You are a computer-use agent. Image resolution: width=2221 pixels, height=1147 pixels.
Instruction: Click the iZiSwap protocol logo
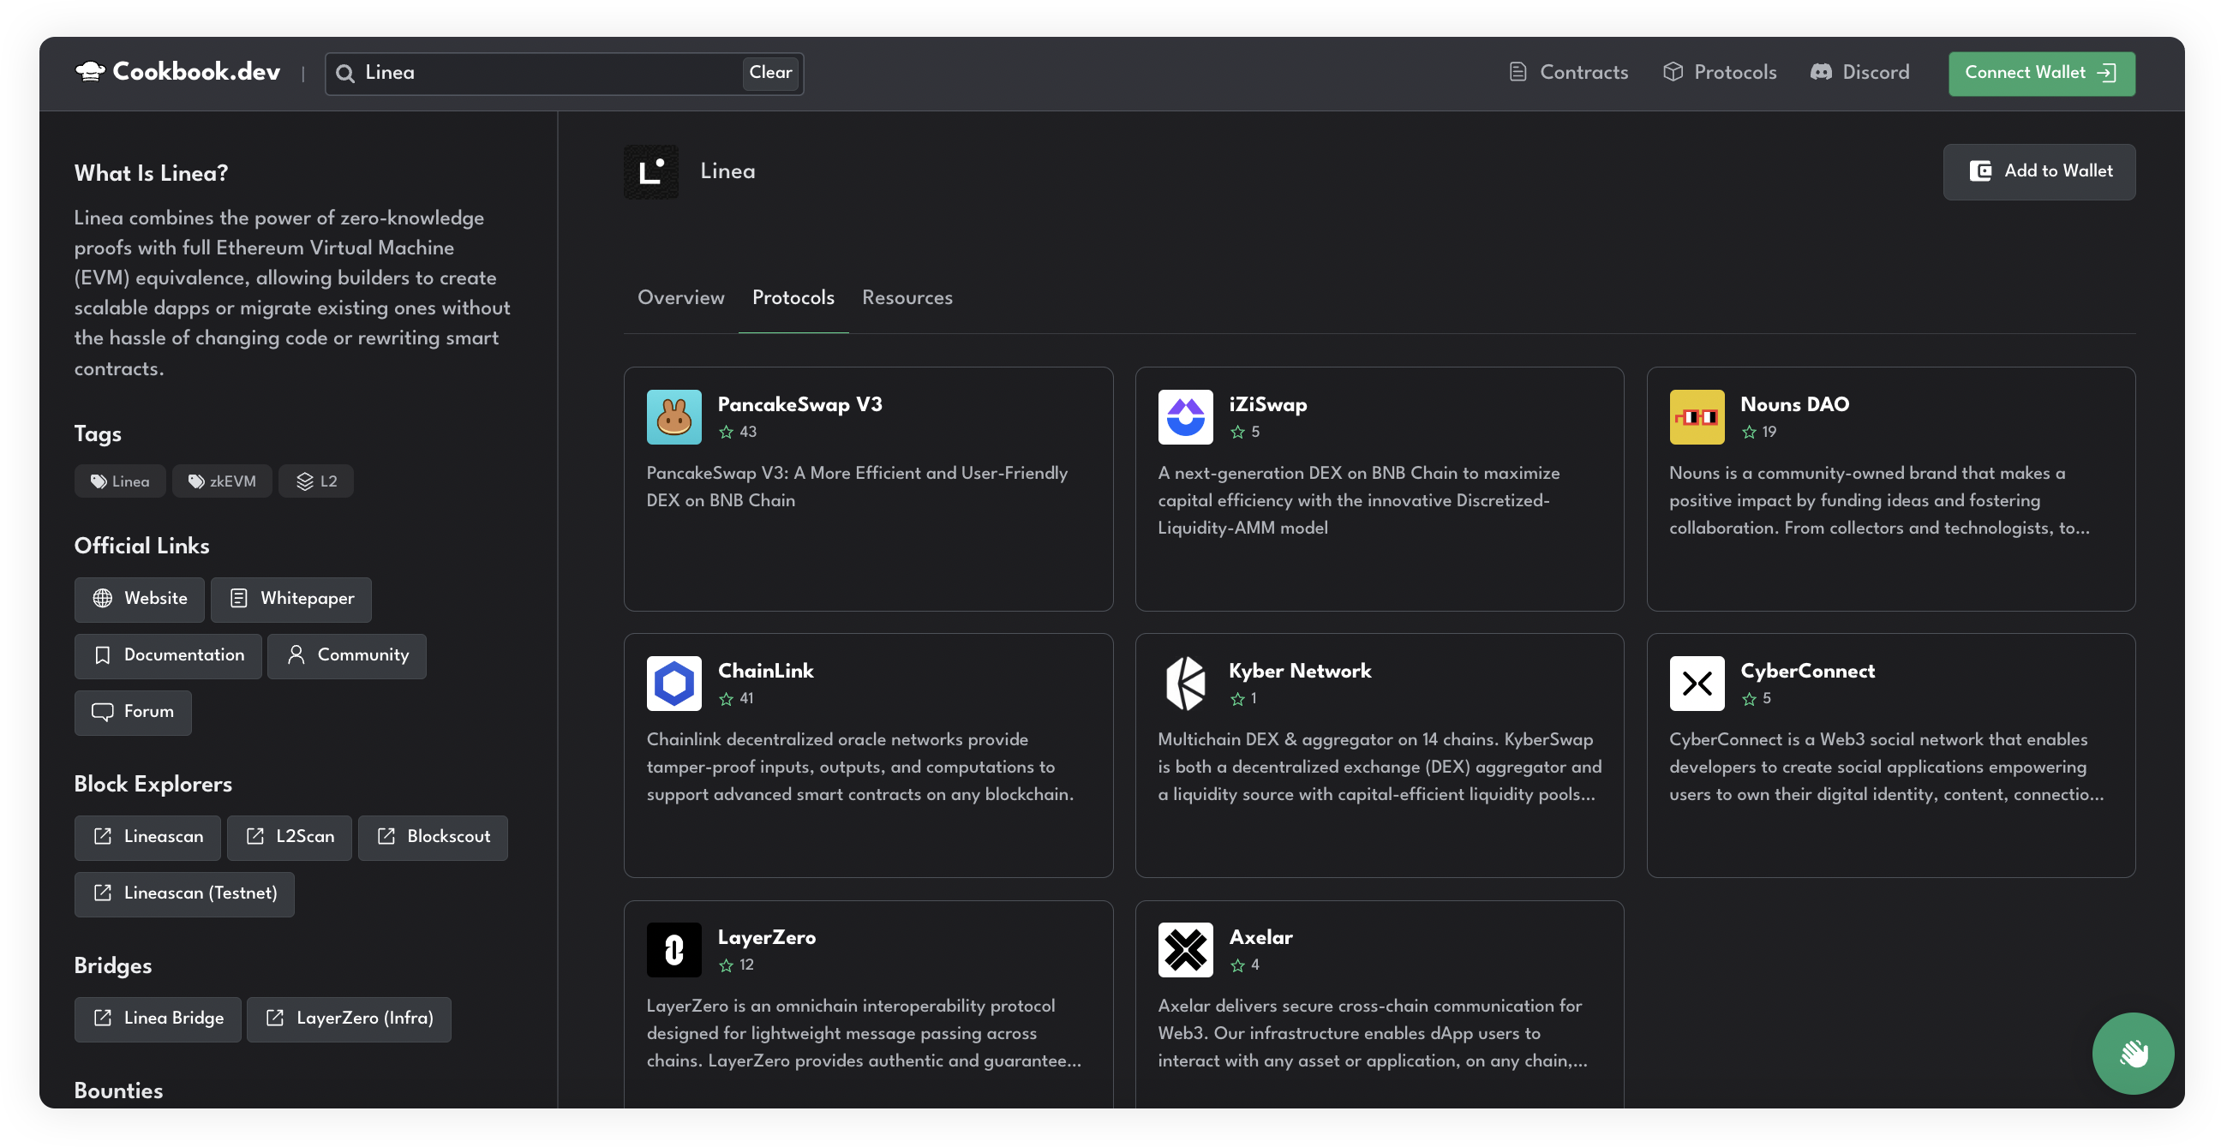pos(1185,417)
